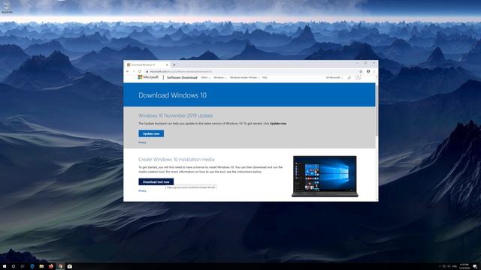Open Privacy link under Download tool now
Viewport: 481px width, 270px height.
point(142,191)
